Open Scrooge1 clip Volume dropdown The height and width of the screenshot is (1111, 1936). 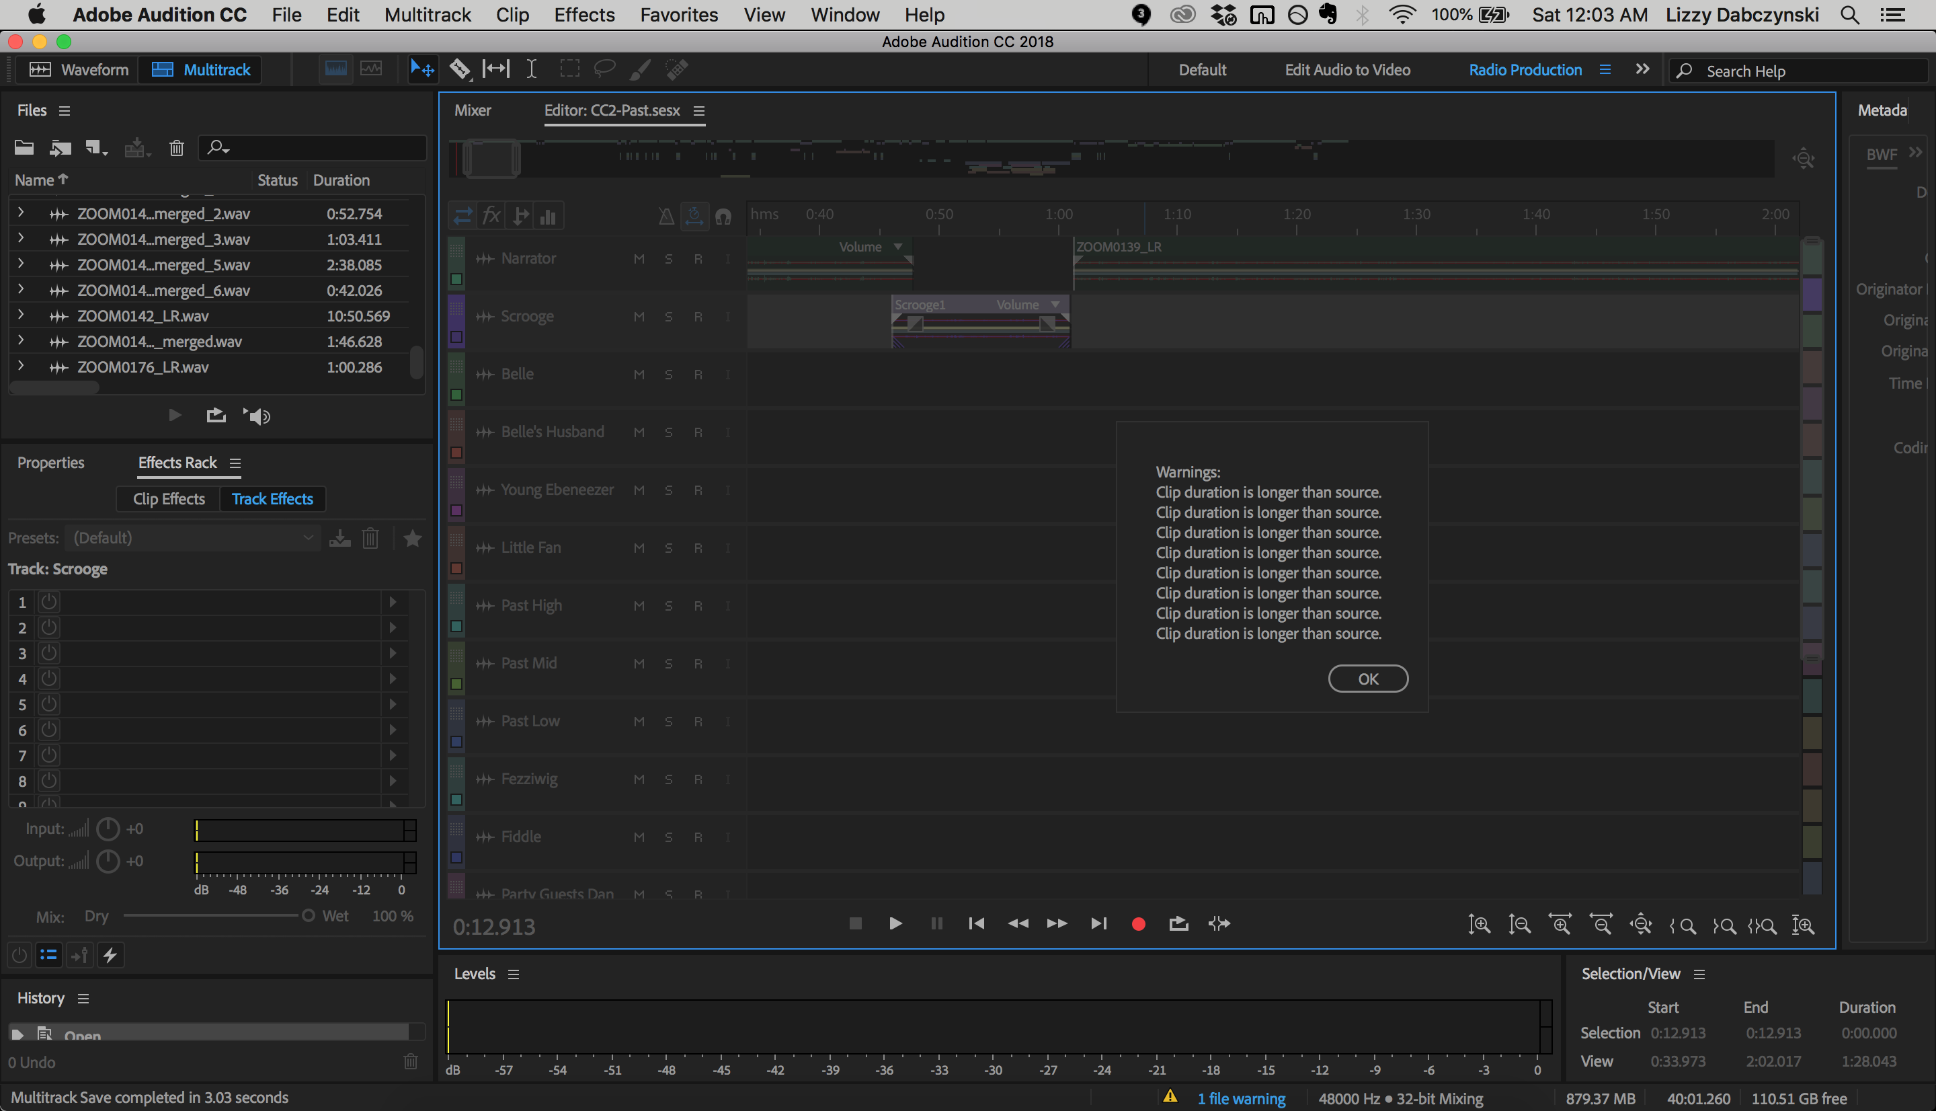[x=1055, y=305]
